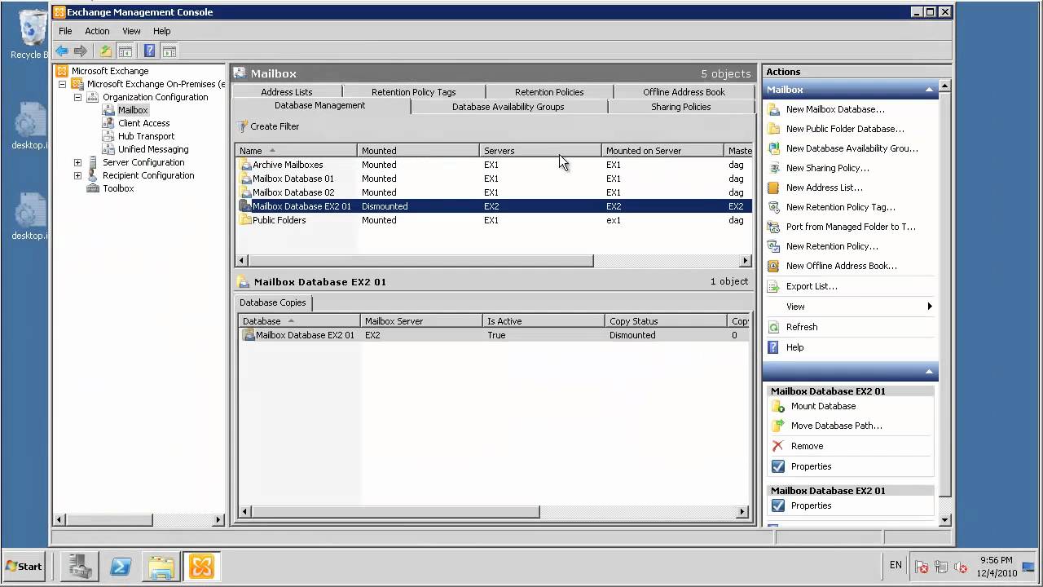1043x587 pixels.
Task: Click the EN language indicator in tray
Action: click(x=896, y=565)
